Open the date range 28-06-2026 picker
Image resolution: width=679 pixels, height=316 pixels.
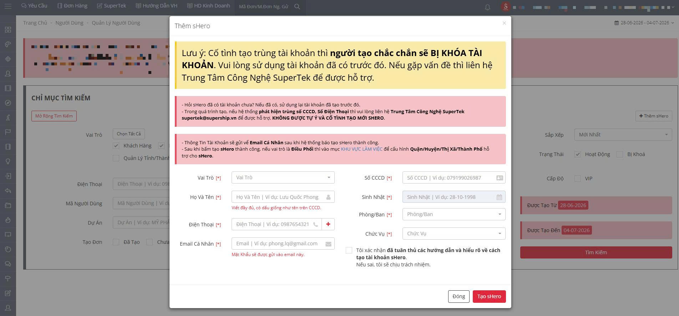pos(644,23)
